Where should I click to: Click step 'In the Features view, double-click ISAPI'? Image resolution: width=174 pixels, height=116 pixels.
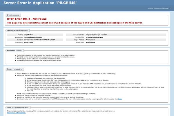tap(68, 80)
